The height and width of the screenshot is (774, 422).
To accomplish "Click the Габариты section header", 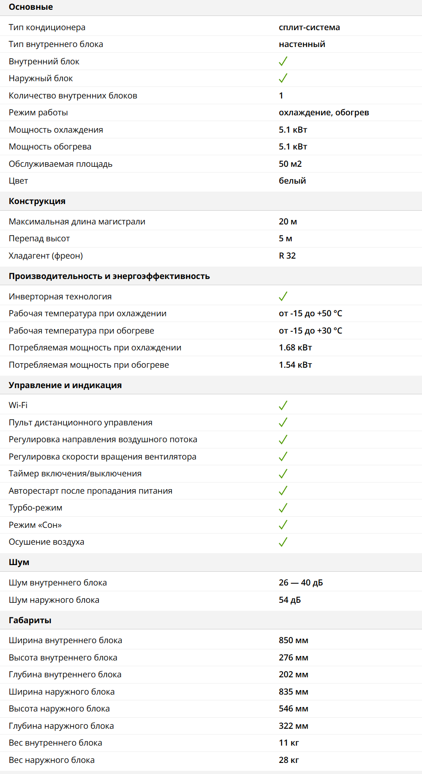I will coord(30,621).
